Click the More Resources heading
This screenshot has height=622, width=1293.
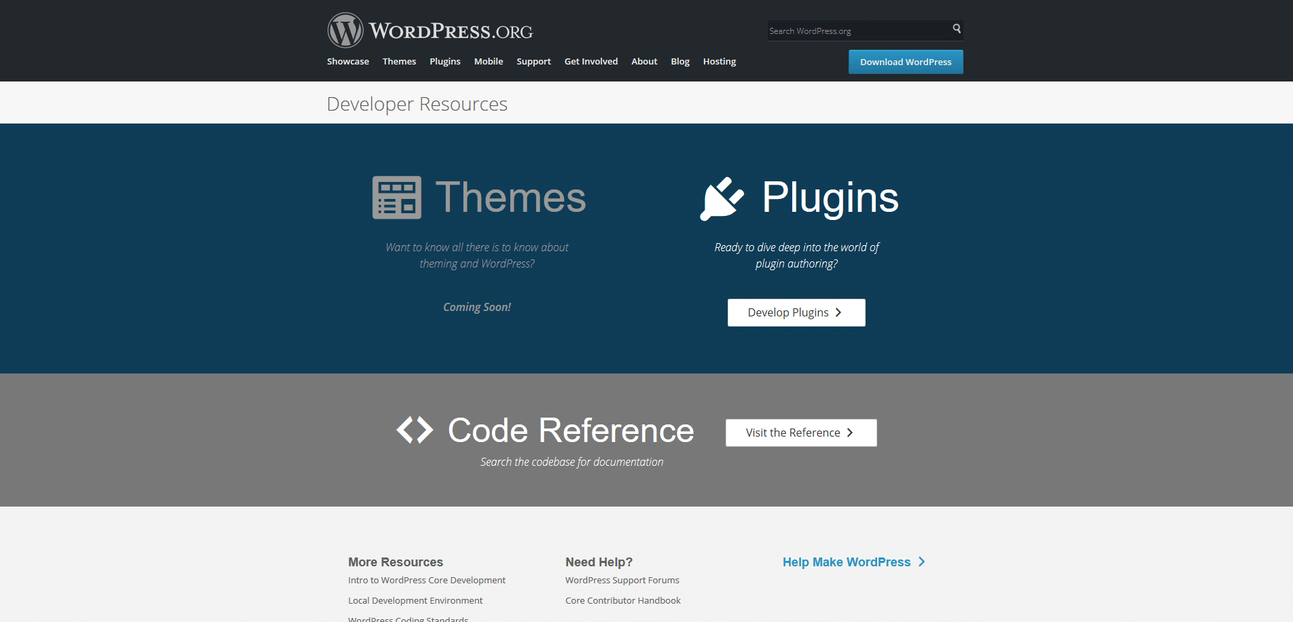click(x=395, y=562)
